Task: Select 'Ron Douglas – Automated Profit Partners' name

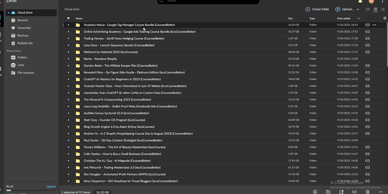Action: click(125, 174)
